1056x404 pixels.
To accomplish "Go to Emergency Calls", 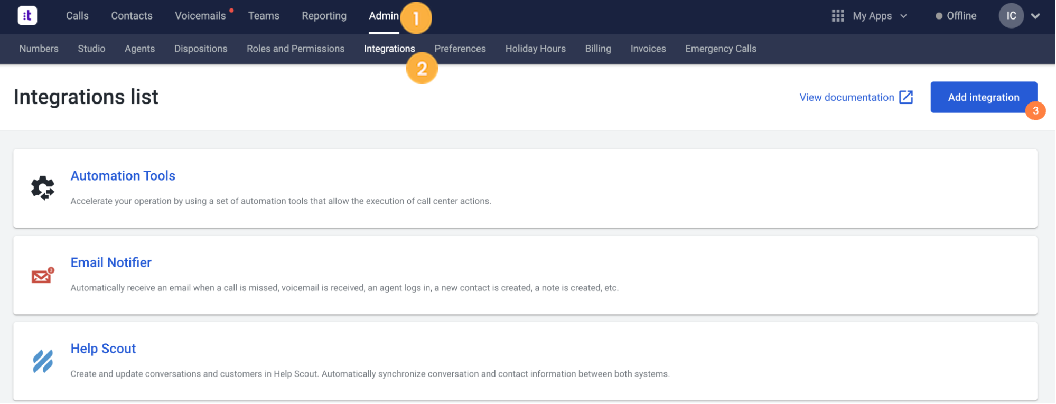I will (x=721, y=49).
